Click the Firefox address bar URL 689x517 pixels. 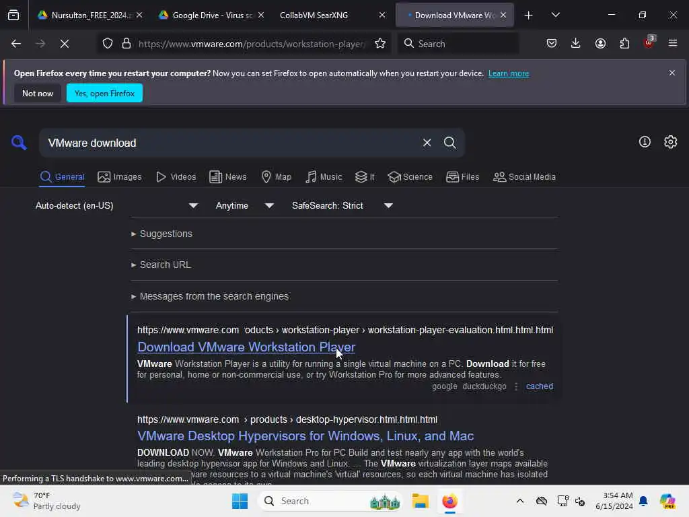(x=251, y=44)
